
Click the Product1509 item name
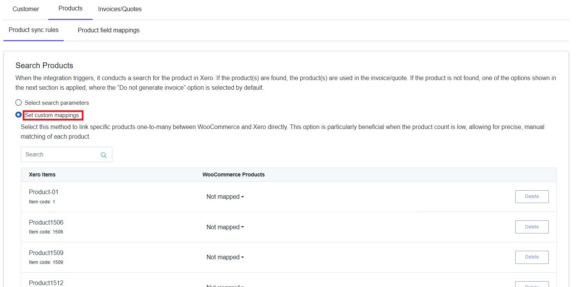[46, 253]
